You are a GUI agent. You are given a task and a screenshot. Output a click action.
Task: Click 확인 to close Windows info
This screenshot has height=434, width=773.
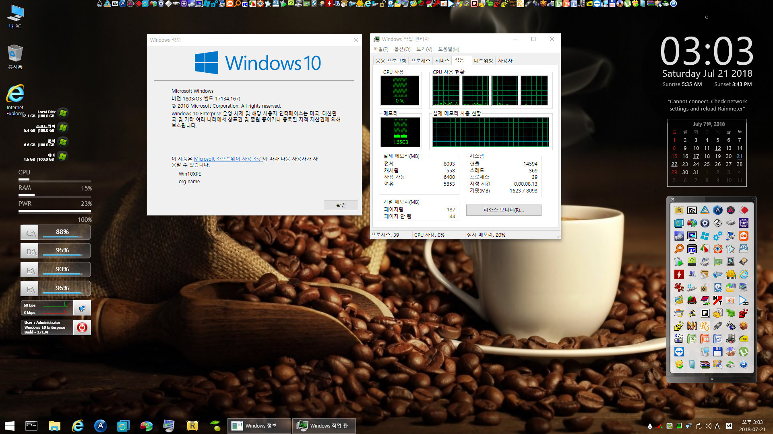tap(339, 205)
